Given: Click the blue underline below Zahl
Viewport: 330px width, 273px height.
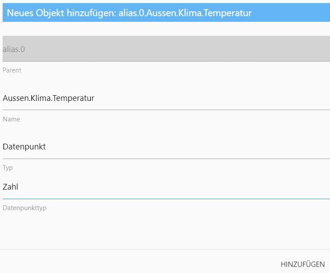Looking at the screenshot, I should [x=166, y=199].
